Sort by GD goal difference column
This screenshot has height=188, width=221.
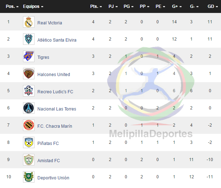pyautogui.click(x=212, y=6)
